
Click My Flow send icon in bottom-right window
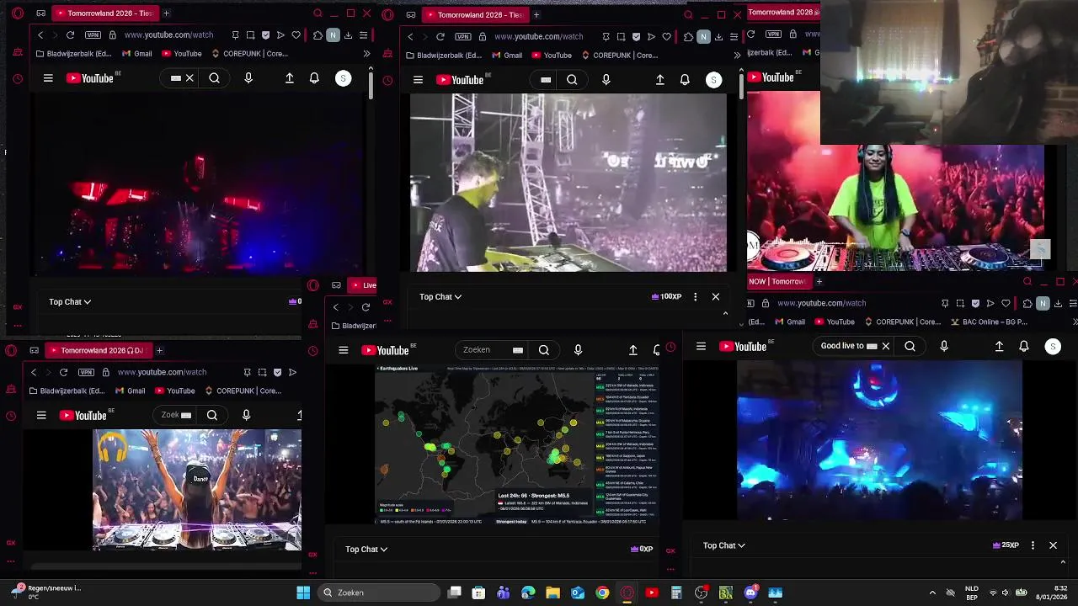pyautogui.click(x=990, y=303)
